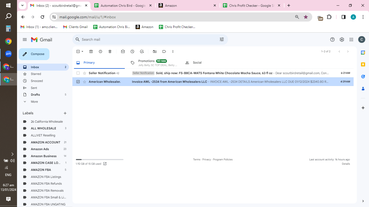
Task: Reload the page in Chrome
Action: click(x=42, y=17)
